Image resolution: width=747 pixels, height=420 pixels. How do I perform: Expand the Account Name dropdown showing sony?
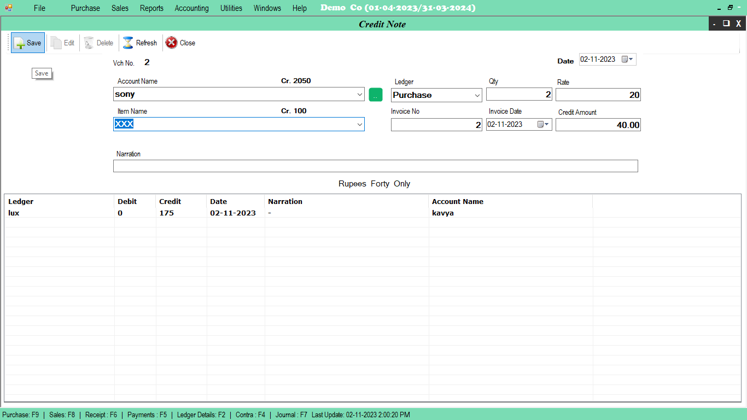[x=359, y=94]
